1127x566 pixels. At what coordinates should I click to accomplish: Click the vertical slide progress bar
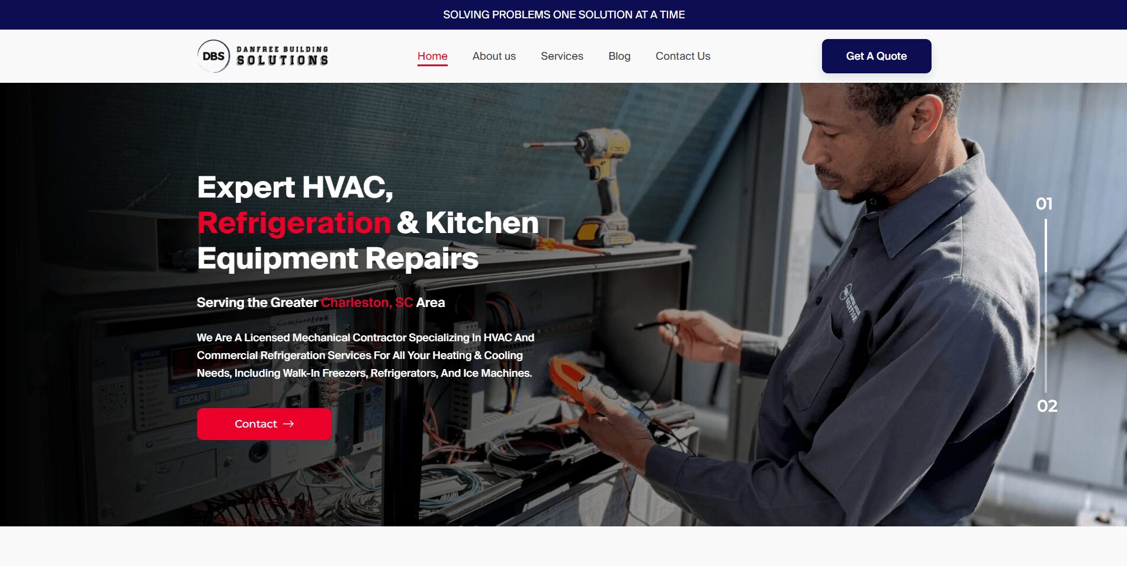pyautogui.click(x=1046, y=305)
